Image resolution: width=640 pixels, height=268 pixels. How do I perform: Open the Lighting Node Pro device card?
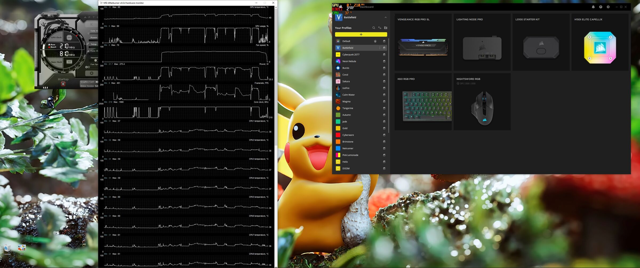482,42
